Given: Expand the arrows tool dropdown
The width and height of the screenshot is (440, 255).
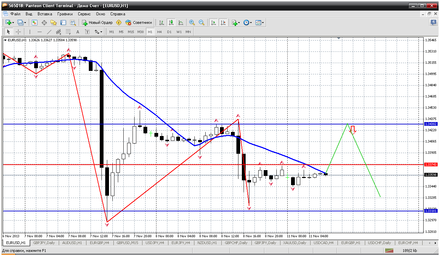Looking at the screenshot, I should coord(101,32).
